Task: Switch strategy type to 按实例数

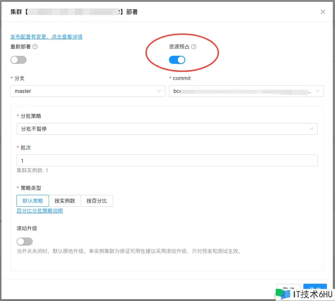Action: [x=65, y=201]
